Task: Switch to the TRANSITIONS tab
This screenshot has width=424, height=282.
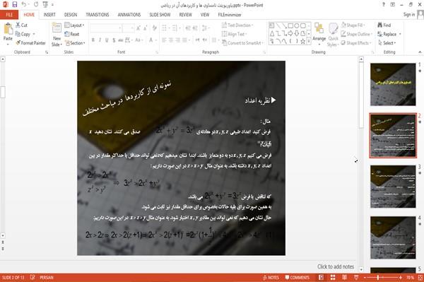Action: tap(98, 15)
